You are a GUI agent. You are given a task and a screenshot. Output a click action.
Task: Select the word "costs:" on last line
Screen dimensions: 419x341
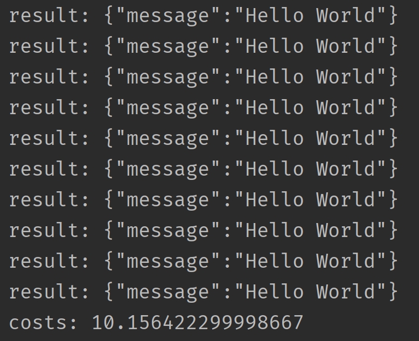[x=43, y=322]
